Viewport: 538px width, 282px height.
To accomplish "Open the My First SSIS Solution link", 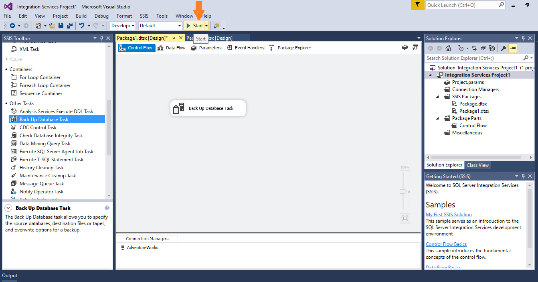I will pos(449,215).
